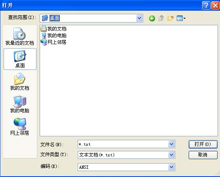Close the 打开 dialog
The height and width of the screenshot is (177, 220).
tap(215, 6)
